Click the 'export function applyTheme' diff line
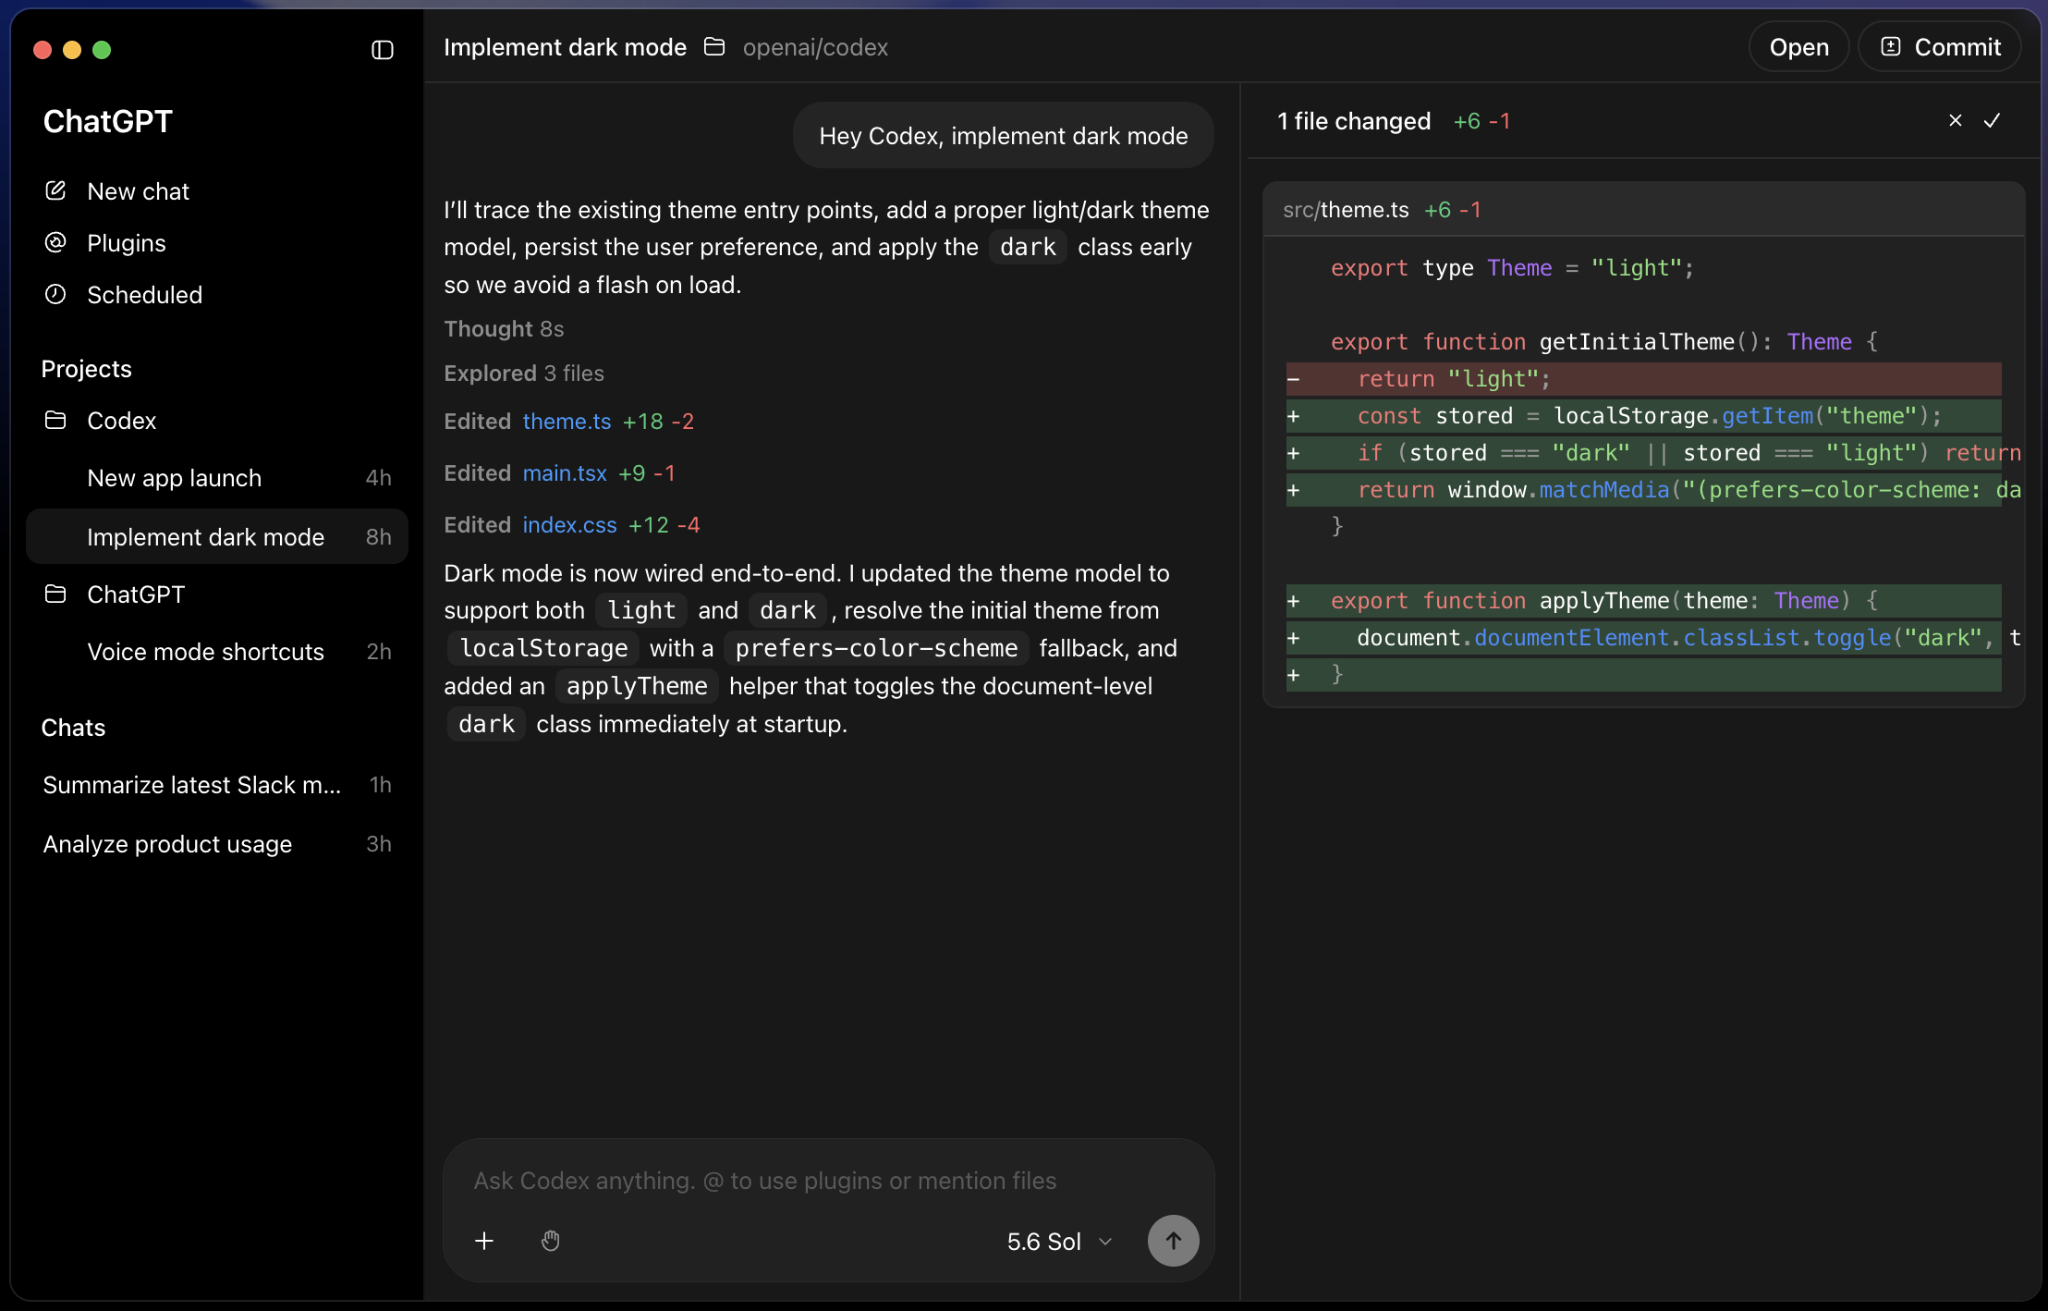 1643,601
